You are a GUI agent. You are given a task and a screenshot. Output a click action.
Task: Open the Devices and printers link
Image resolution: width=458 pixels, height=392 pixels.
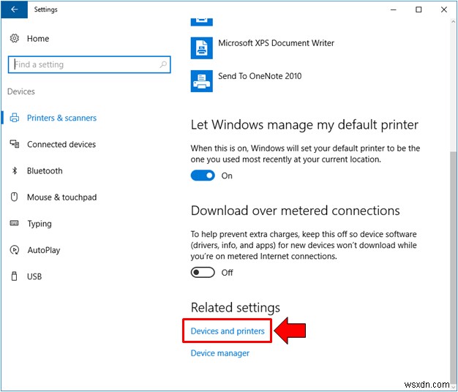[x=228, y=331]
